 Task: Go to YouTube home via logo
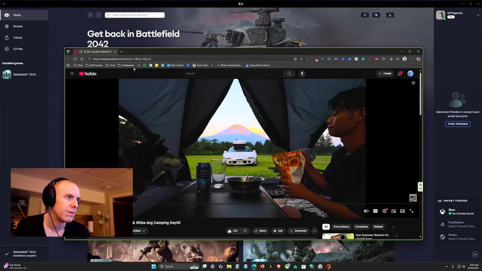(88, 73)
